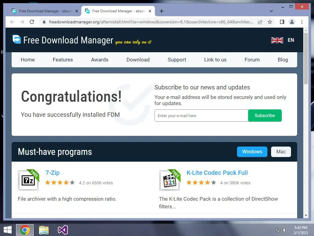Close the active afterinstall tab
Screen dimensions: 314x236
pos(150,11)
